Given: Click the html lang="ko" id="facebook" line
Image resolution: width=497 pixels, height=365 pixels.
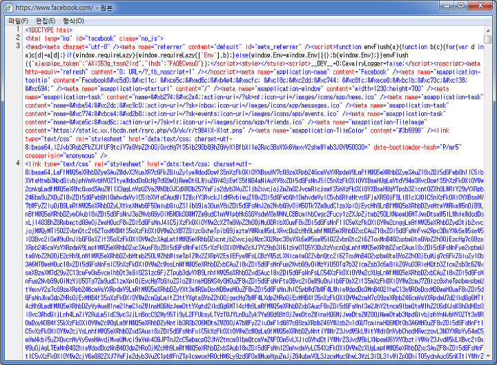Looking at the screenshot, I should [95, 39].
